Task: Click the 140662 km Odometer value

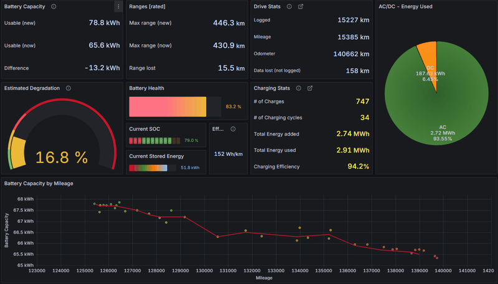Action: tap(351, 54)
